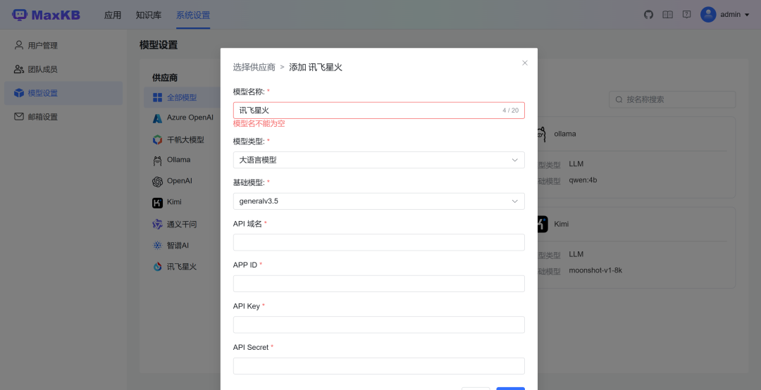Select 通义千问 provider label

pyautogui.click(x=182, y=224)
